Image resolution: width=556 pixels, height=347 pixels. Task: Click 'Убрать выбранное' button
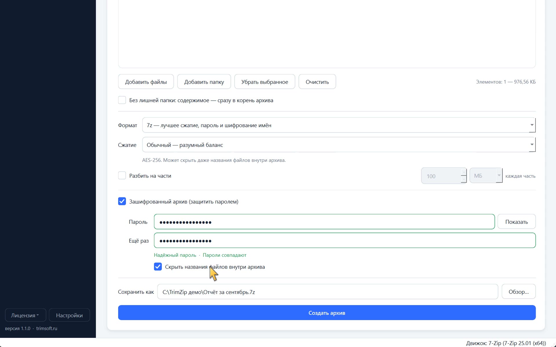click(264, 82)
